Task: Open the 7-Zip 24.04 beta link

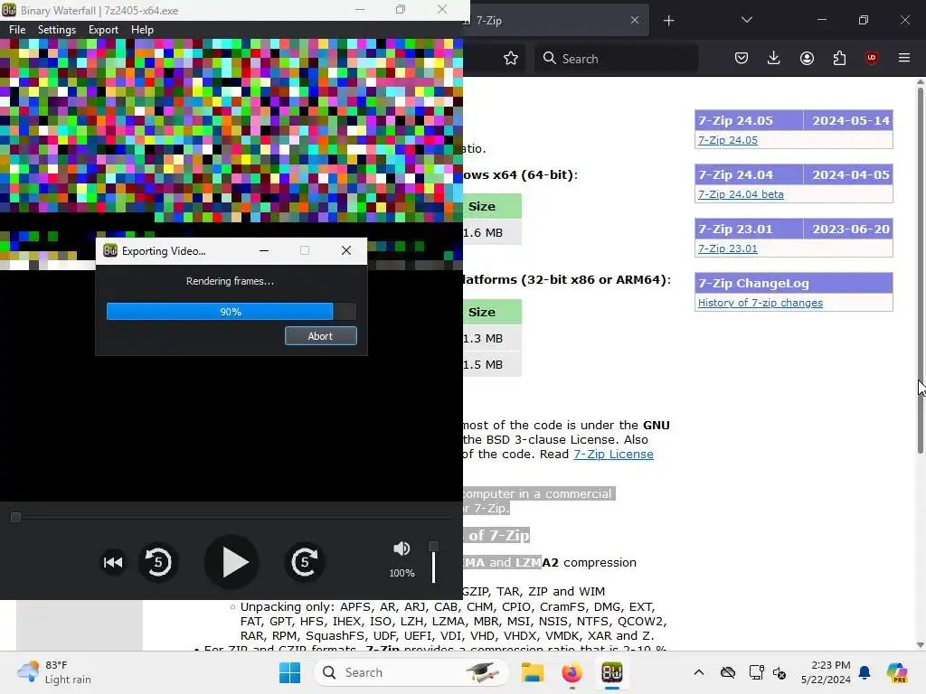Action: click(x=741, y=194)
